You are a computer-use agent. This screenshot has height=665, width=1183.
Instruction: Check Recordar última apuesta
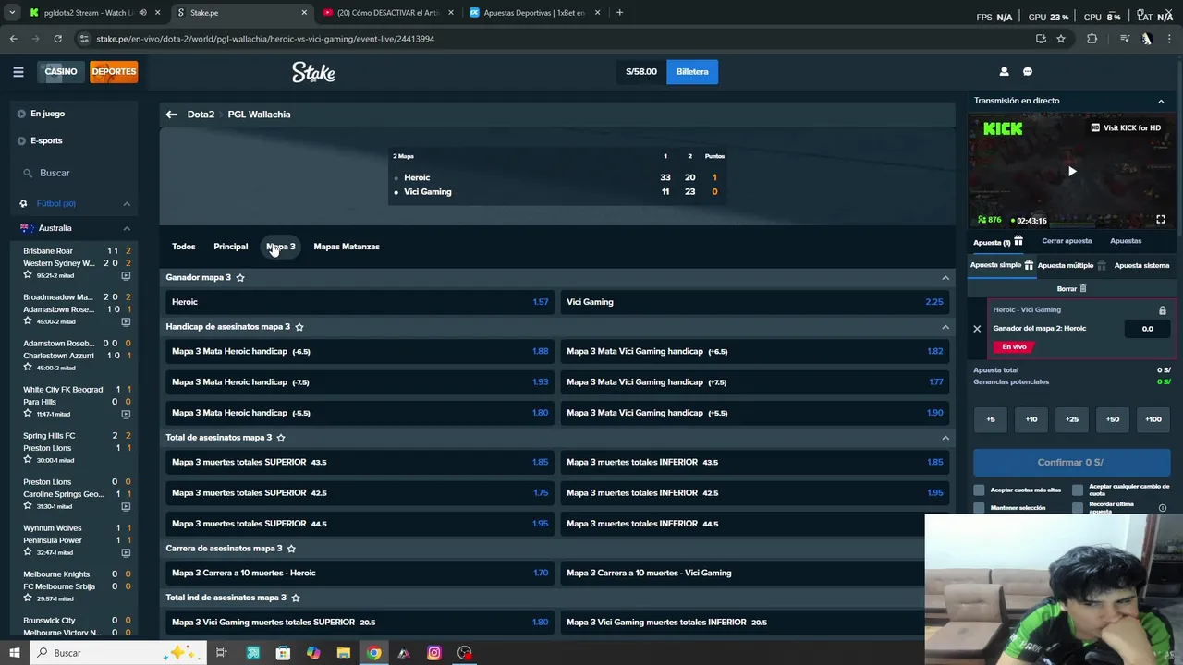coord(1078,507)
